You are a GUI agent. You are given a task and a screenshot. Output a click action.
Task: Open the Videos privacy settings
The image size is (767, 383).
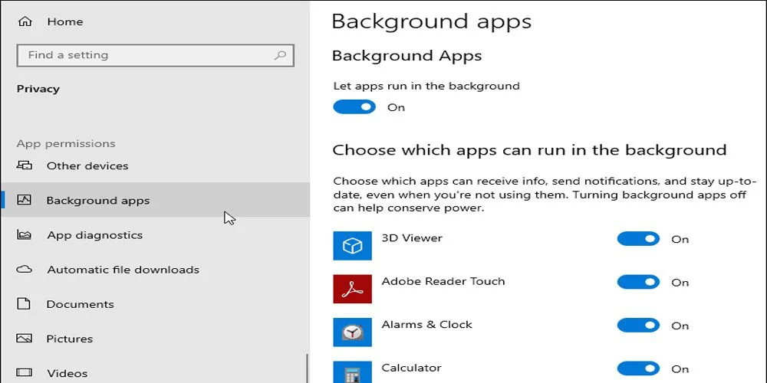[x=67, y=373]
